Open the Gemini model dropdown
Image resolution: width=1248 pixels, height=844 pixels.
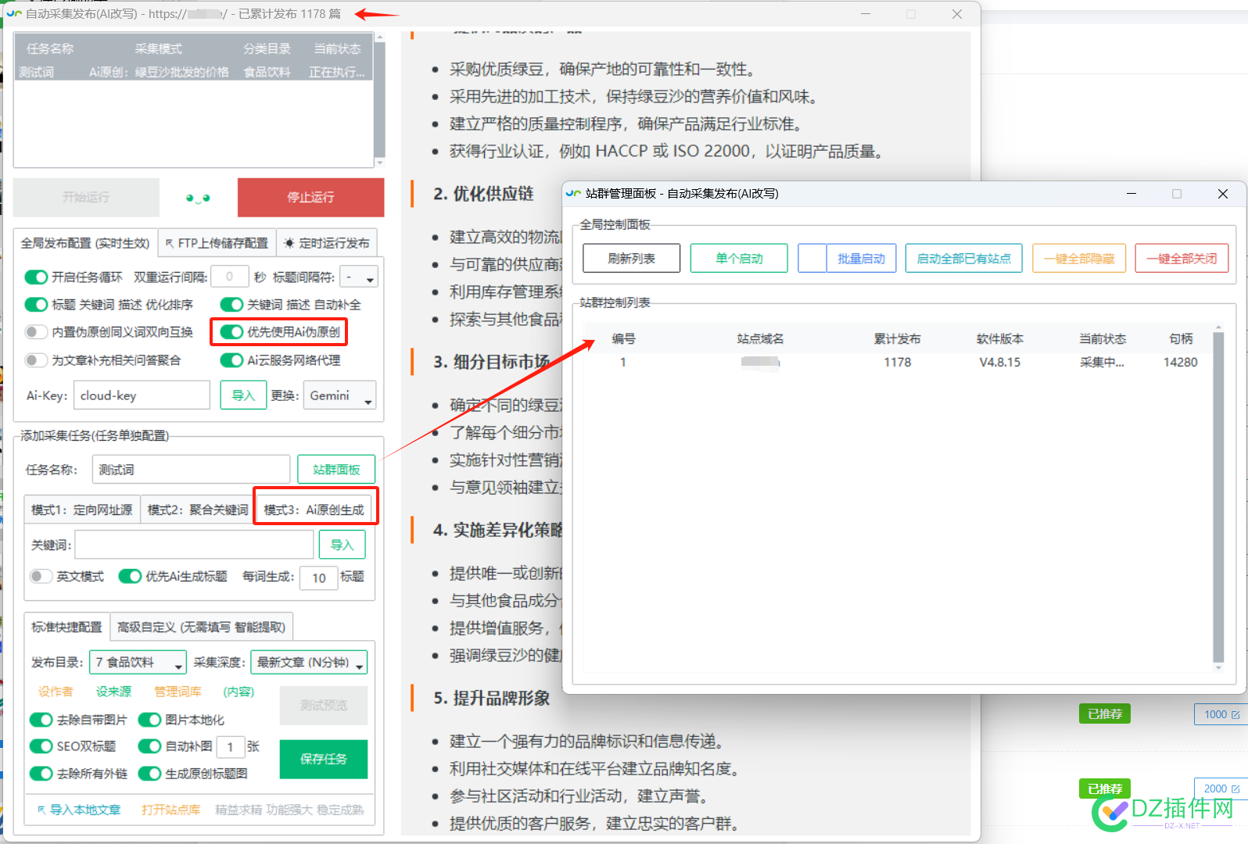[340, 395]
